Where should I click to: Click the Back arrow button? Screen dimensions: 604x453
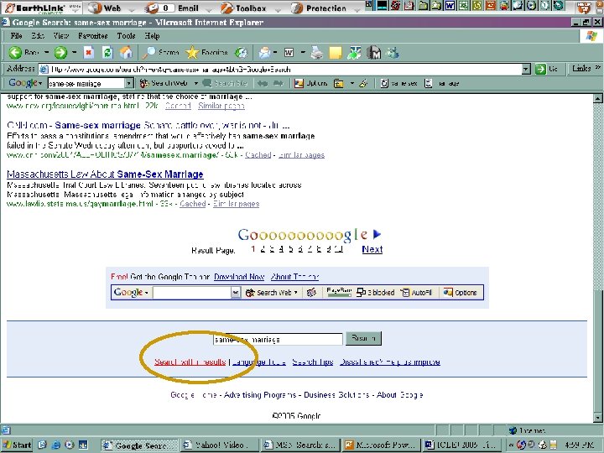[x=23, y=52]
